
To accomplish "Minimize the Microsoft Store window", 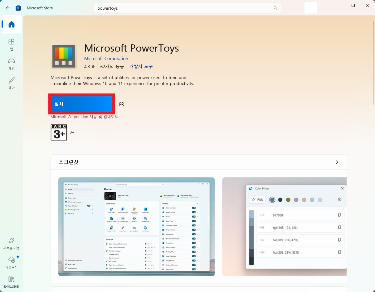I will 339,5.
